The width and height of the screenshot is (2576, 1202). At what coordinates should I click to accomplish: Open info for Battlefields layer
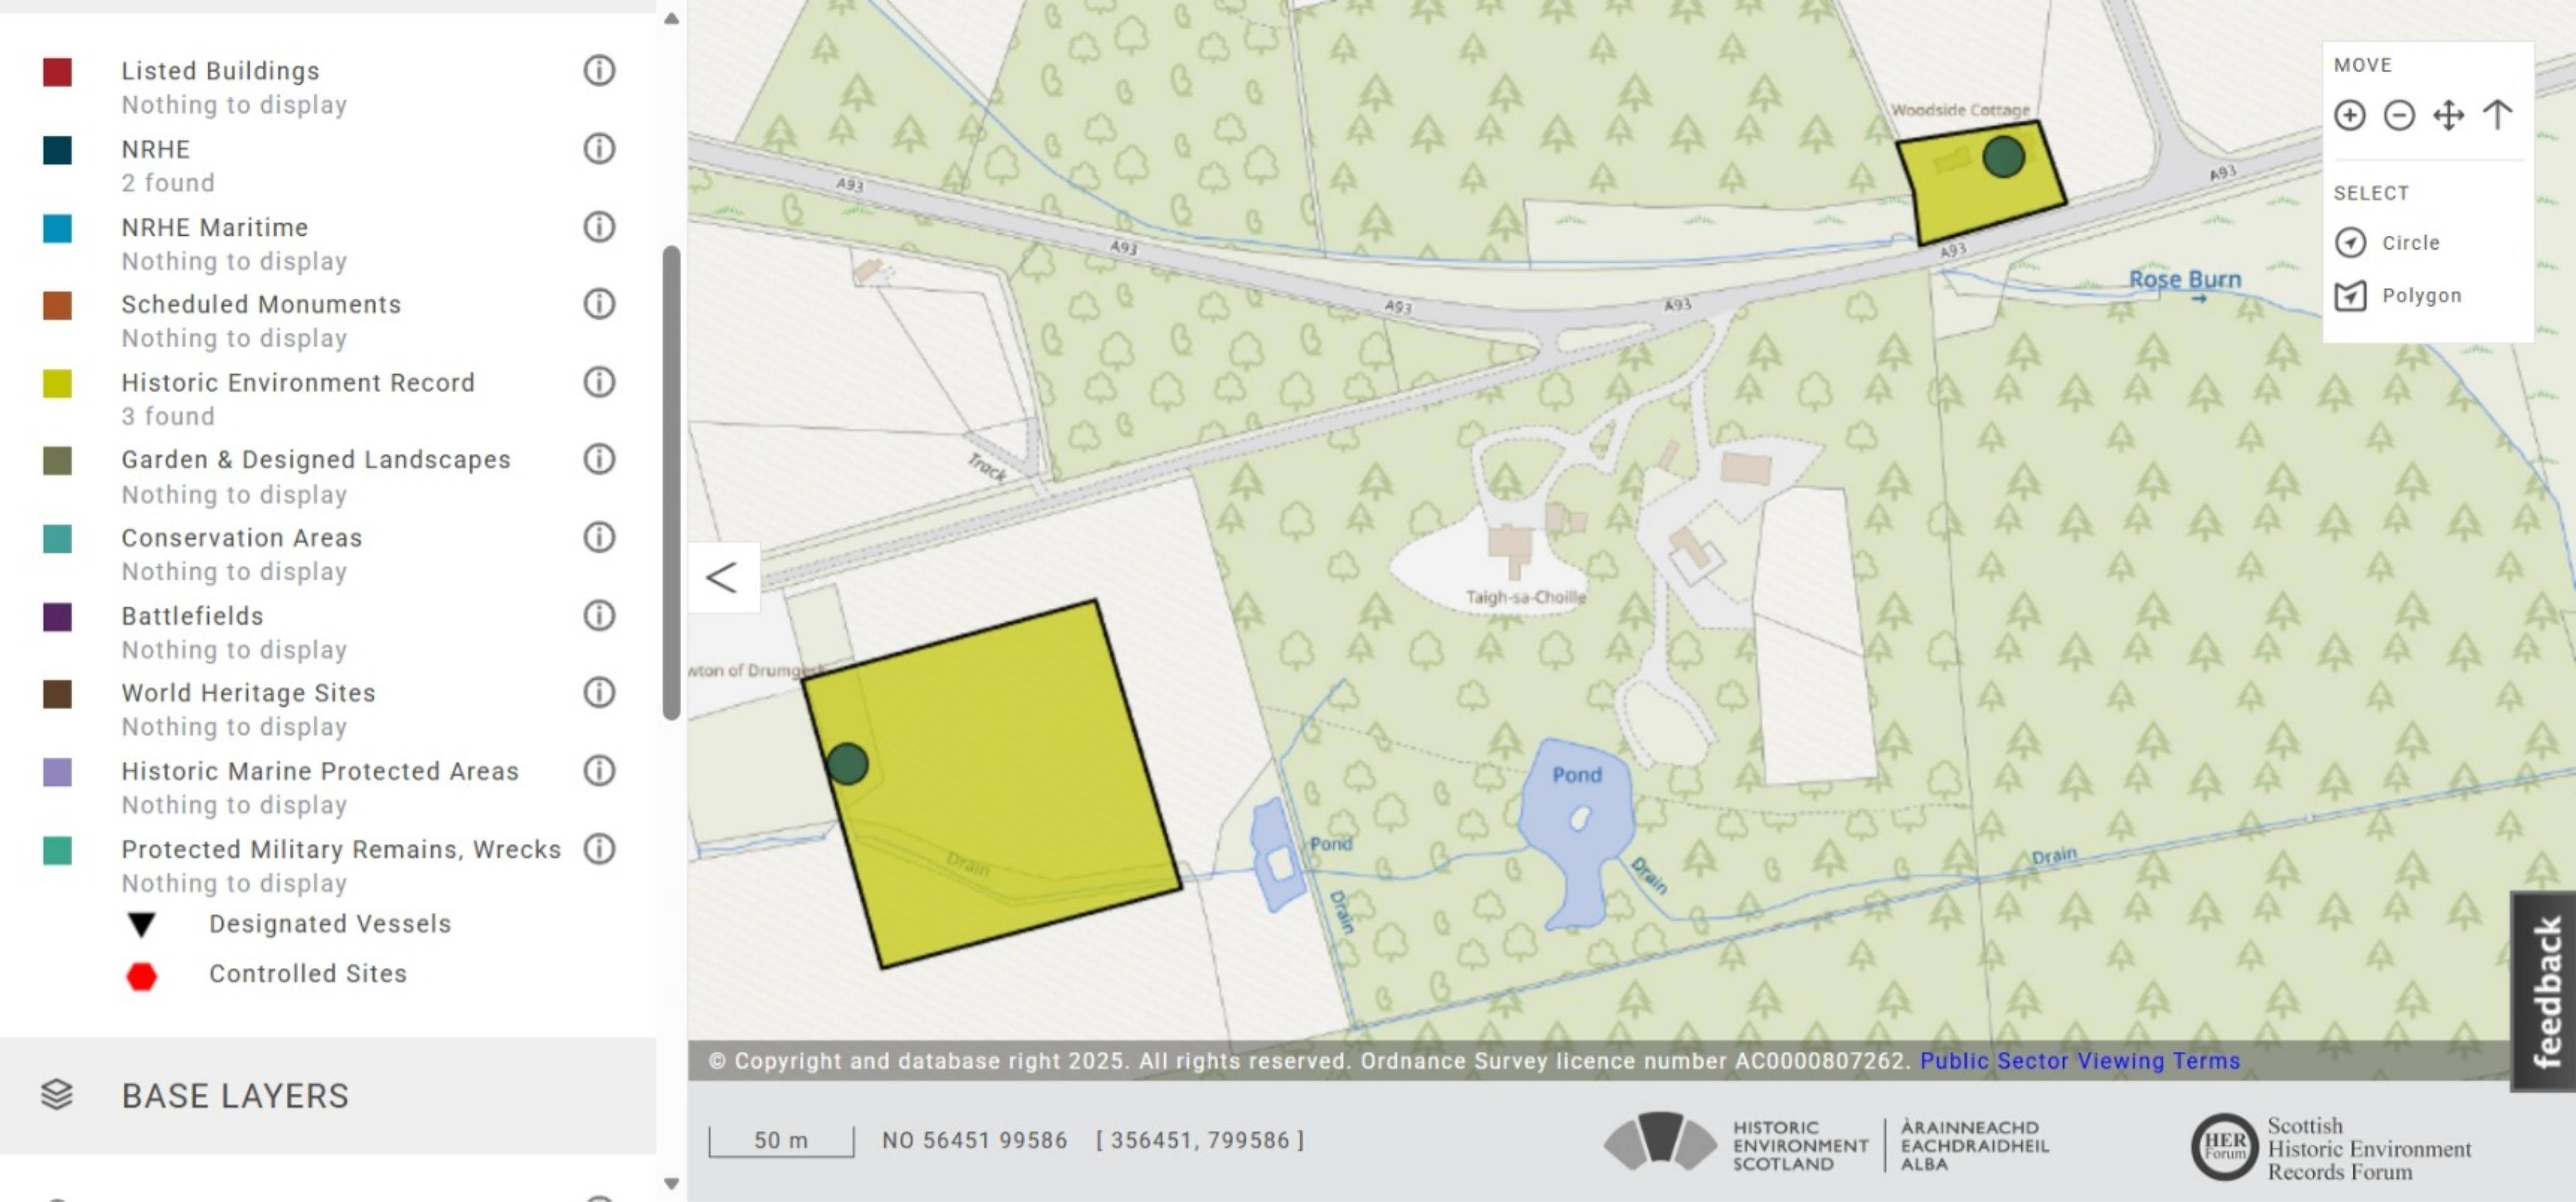pos(599,615)
